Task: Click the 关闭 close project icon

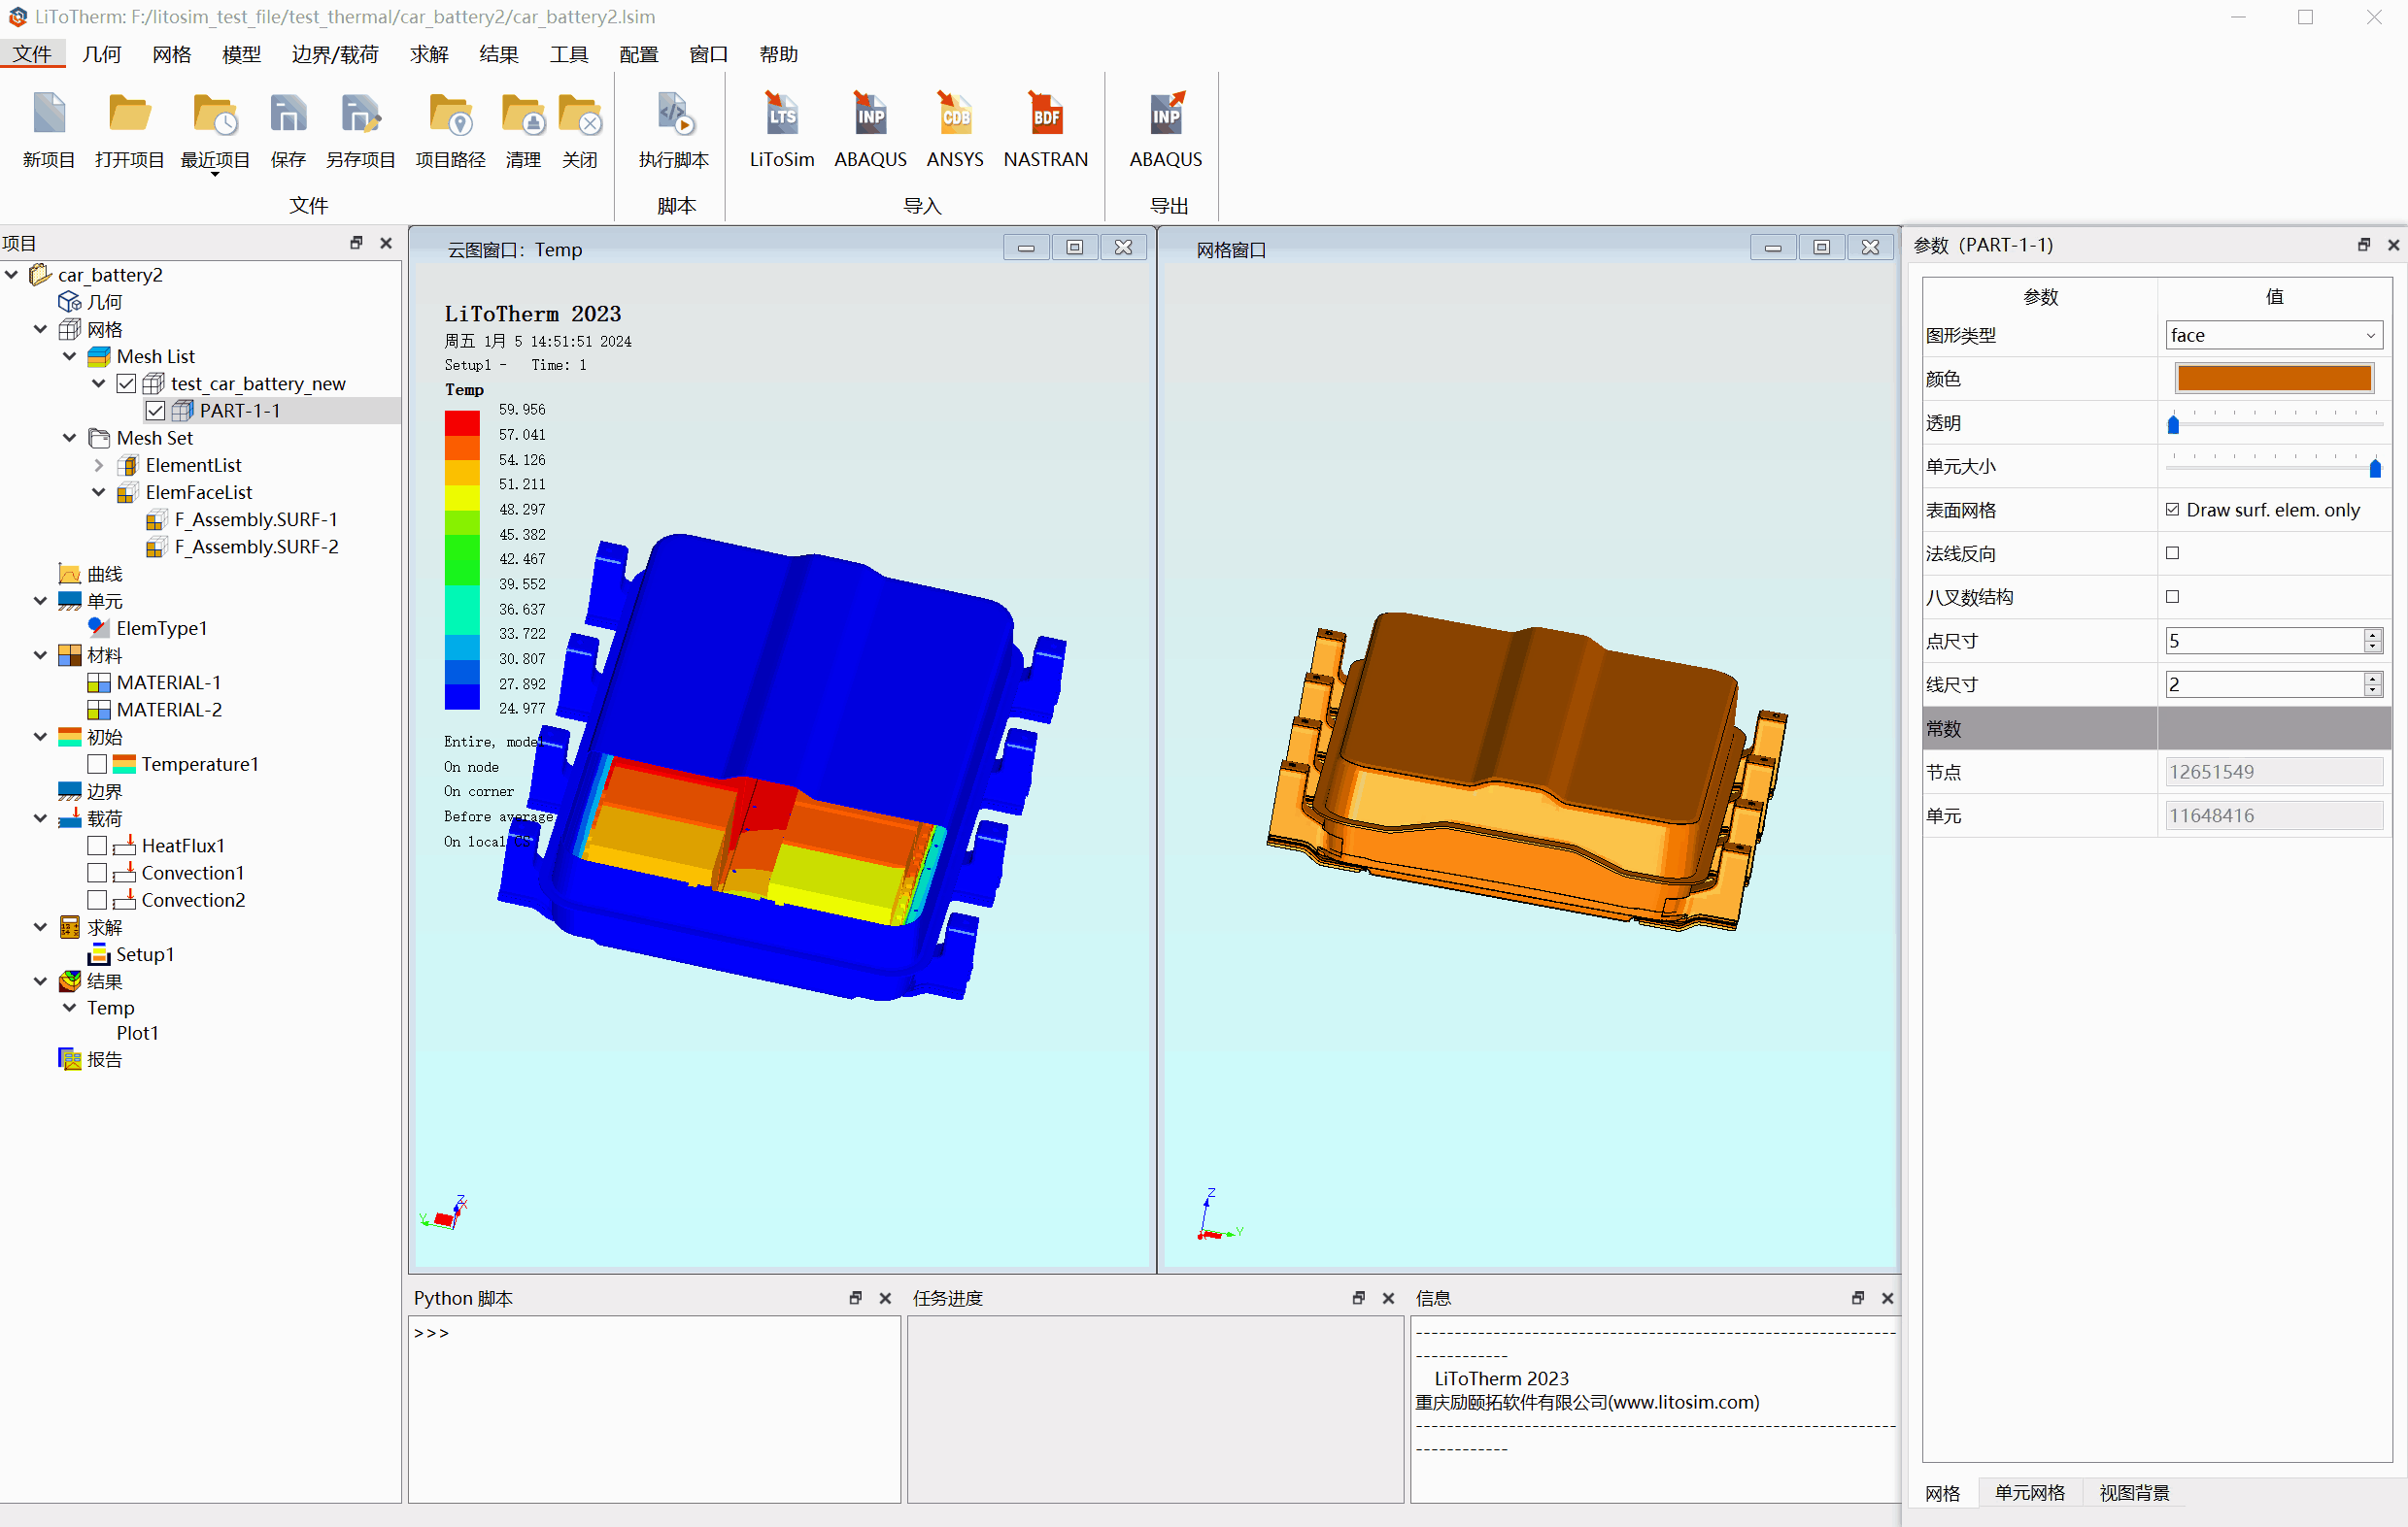Action: 579,115
